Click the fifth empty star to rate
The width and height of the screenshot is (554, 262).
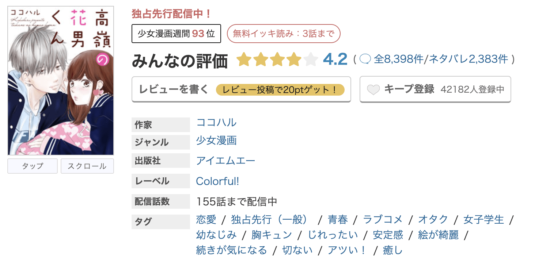point(311,59)
